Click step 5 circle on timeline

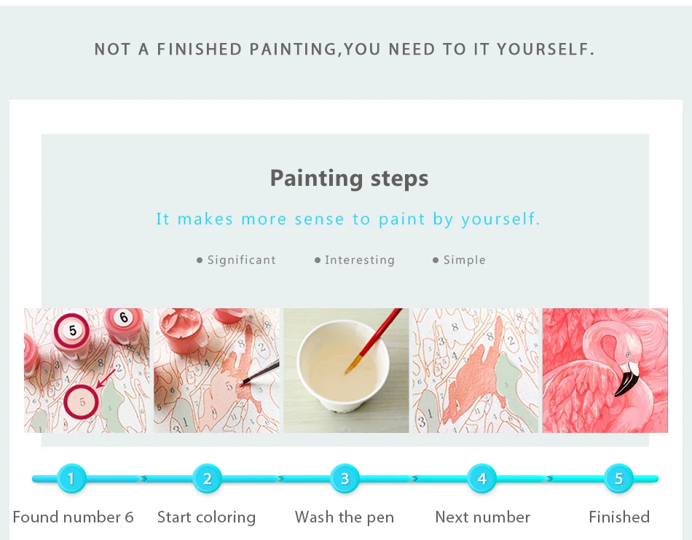pos(618,478)
